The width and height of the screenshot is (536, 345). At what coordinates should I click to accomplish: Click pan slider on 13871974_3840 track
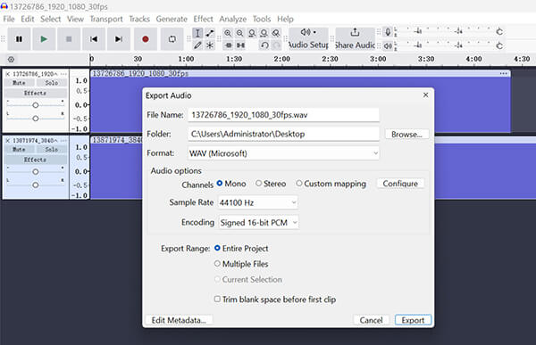pyautogui.click(x=35, y=185)
